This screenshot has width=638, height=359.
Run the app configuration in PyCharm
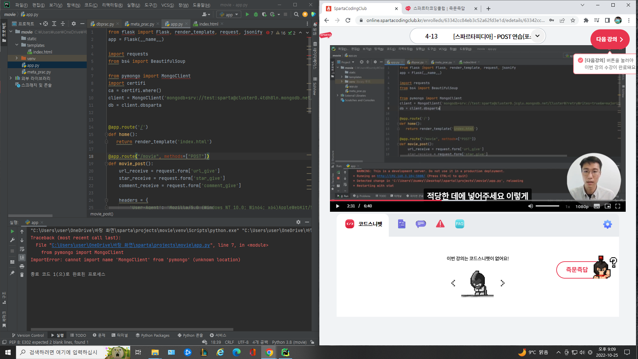pyautogui.click(x=247, y=14)
